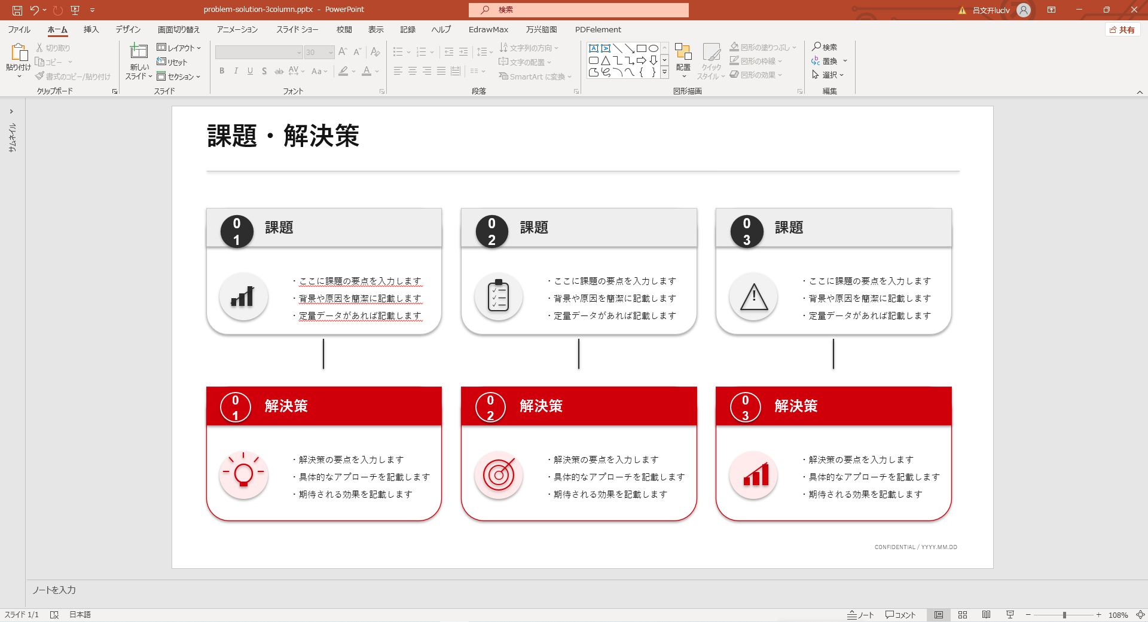Switch to the Insert (挿入) tab
This screenshot has width=1148, height=622.
(x=91, y=29)
